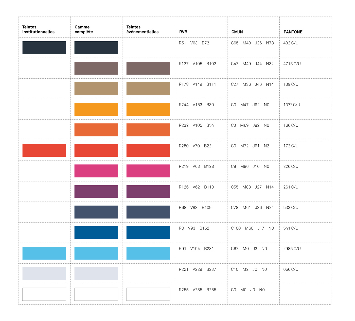Image resolution: width=355 pixels, height=321 pixels.
Task: Select the 2985 C/U Pantone reference
Action: click(x=292, y=249)
